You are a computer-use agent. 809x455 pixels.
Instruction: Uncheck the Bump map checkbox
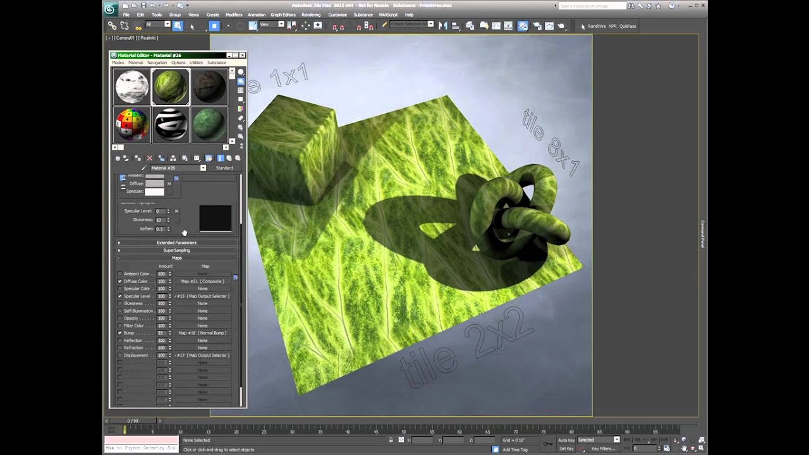click(120, 332)
